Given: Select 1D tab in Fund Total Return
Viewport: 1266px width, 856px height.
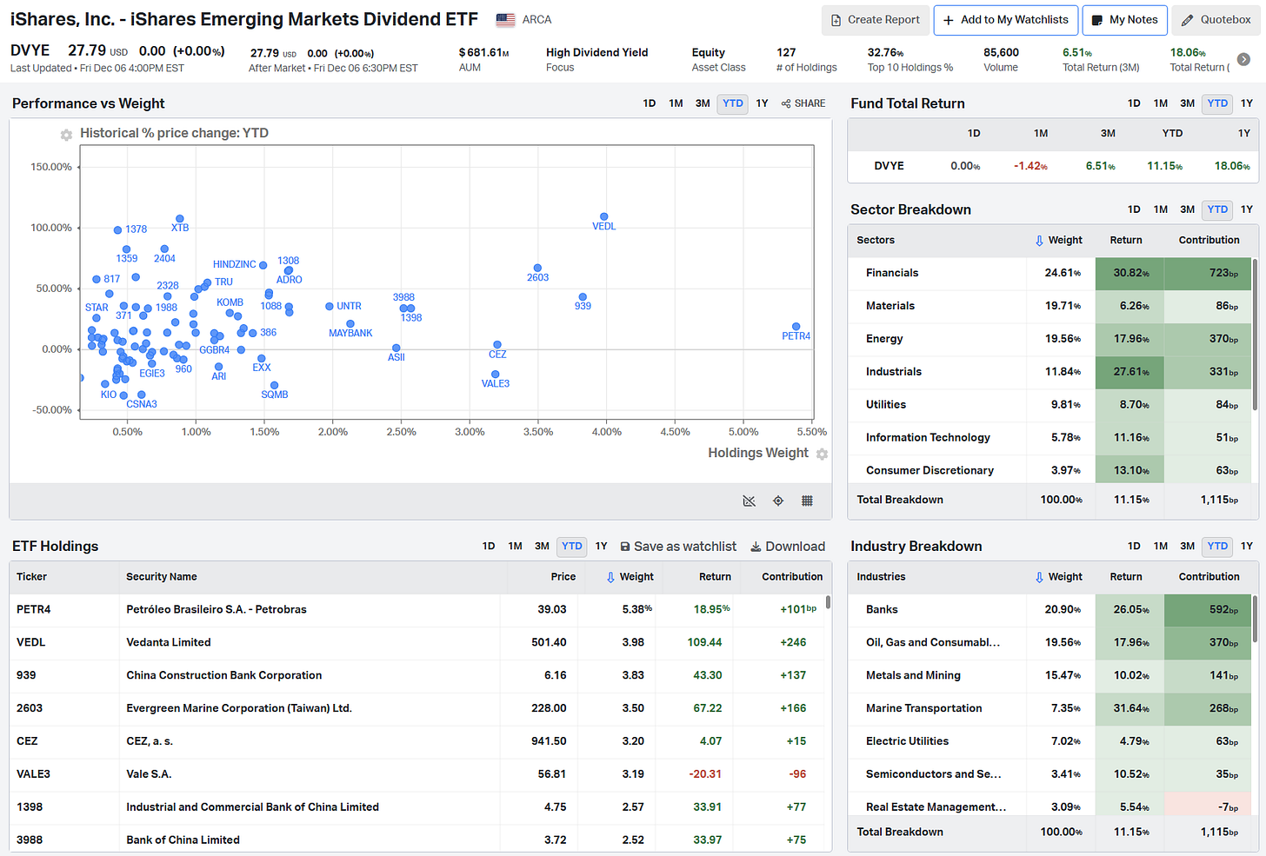Looking at the screenshot, I should click(x=1134, y=103).
